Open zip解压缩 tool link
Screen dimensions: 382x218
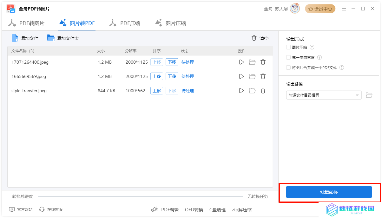point(242,209)
